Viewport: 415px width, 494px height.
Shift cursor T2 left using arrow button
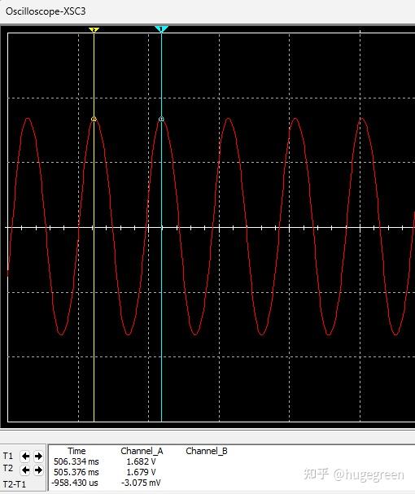pos(25,470)
